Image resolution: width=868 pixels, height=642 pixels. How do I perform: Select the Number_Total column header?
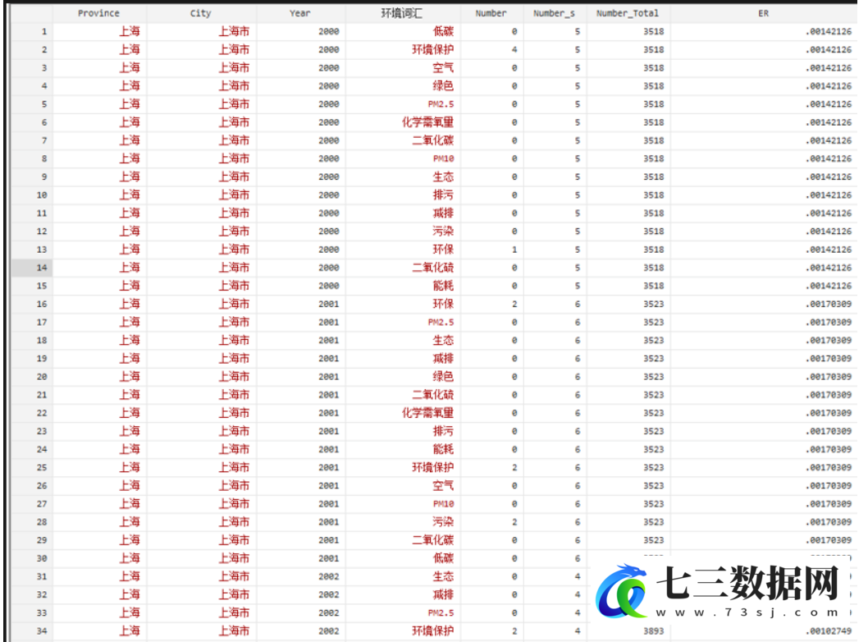click(628, 13)
